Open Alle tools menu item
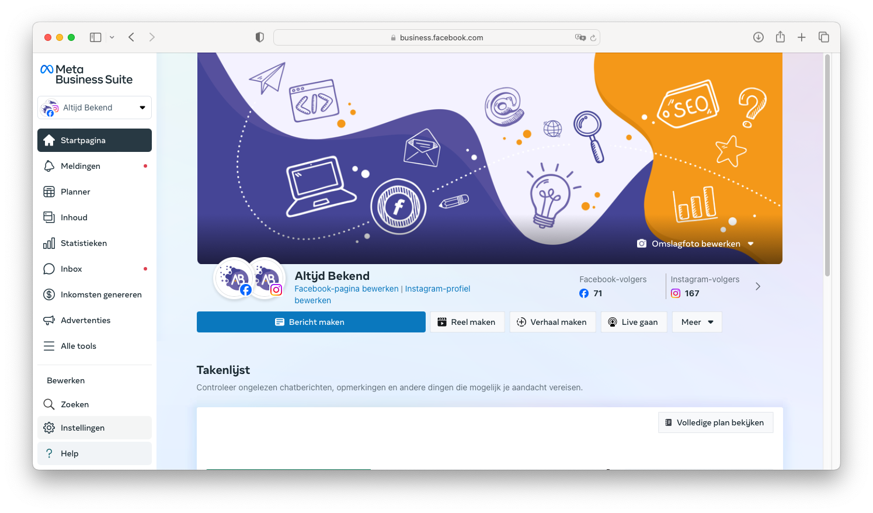 (78, 346)
